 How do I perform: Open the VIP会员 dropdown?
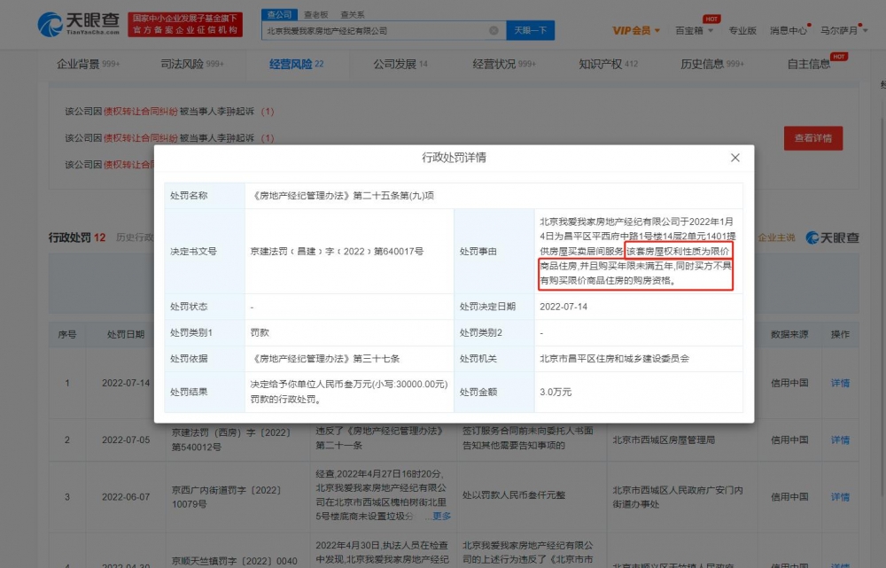[635, 30]
